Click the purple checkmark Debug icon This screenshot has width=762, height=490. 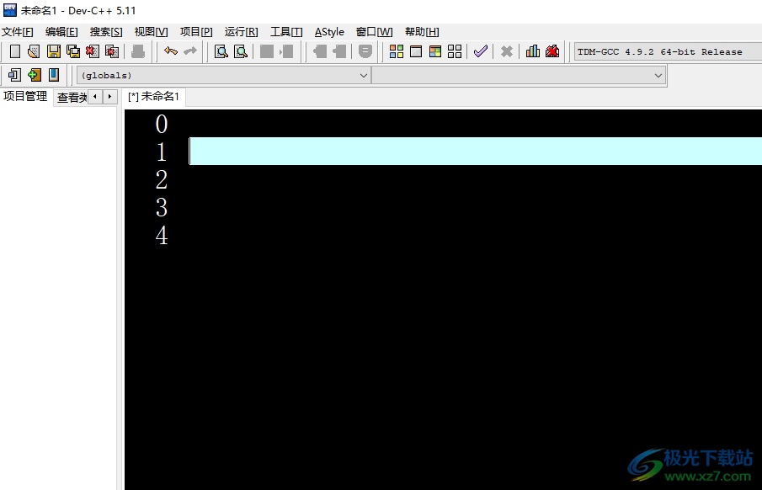tap(480, 51)
